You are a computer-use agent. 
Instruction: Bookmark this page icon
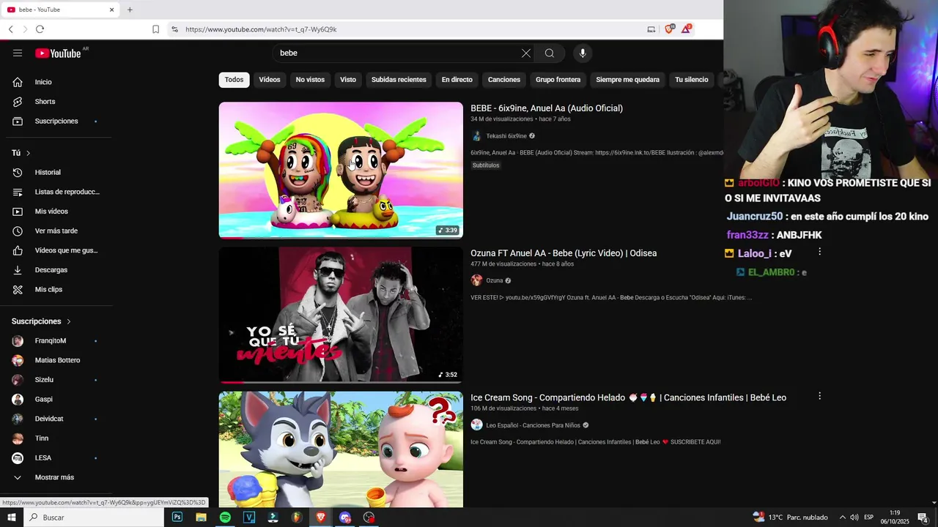(x=155, y=29)
